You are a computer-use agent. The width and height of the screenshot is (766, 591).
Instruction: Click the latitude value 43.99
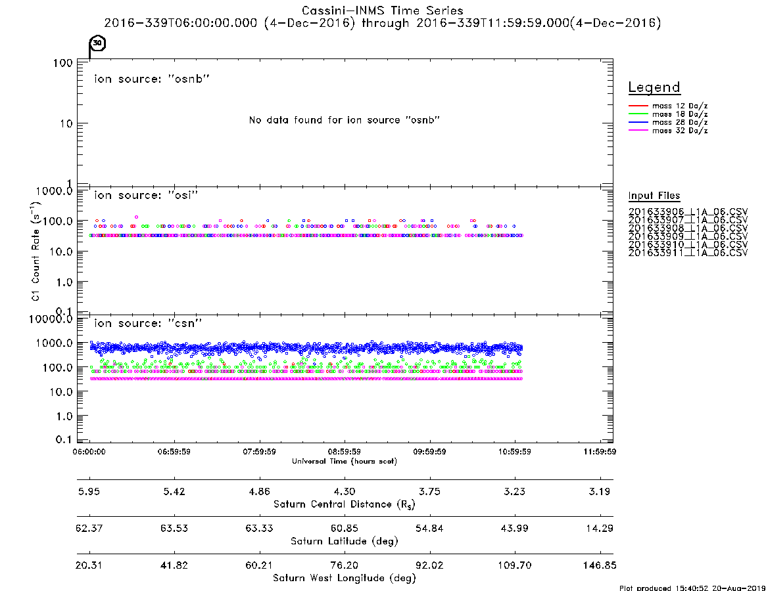click(x=514, y=529)
